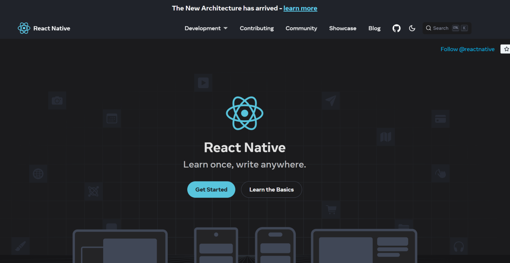The image size is (510, 263).
Task: Navigate to the Community section
Action: coord(301,28)
